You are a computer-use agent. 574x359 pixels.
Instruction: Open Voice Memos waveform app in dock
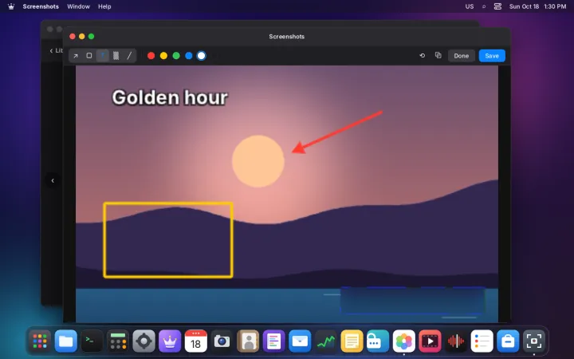[456, 341]
